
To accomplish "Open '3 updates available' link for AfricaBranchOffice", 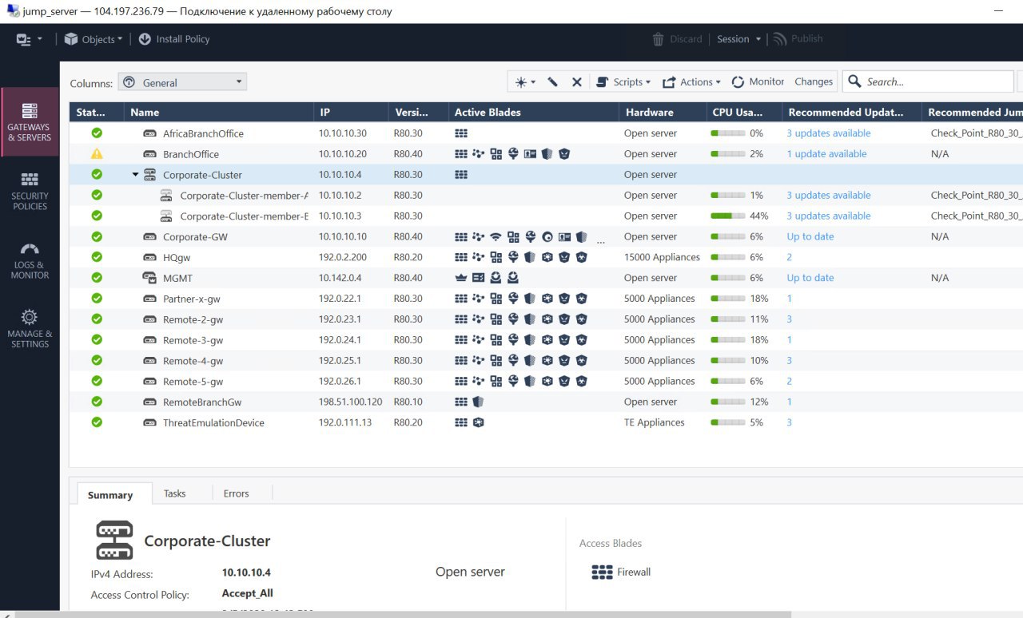I will click(x=828, y=133).
